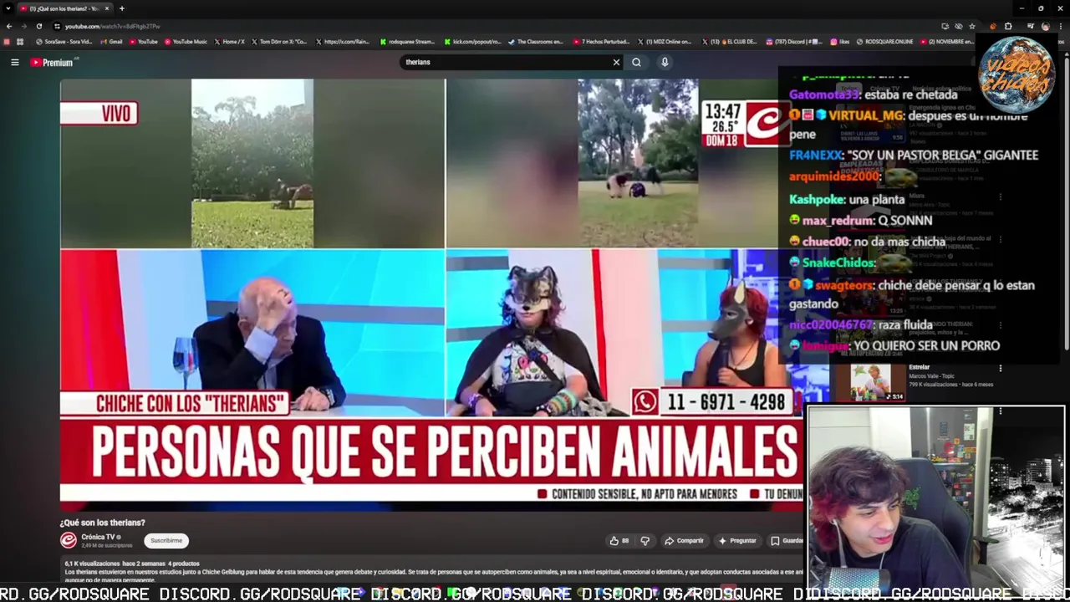Open the Crónica TV channel name
The width and height of the screenshot is (1070, 602).
click(x=98, y=537)
